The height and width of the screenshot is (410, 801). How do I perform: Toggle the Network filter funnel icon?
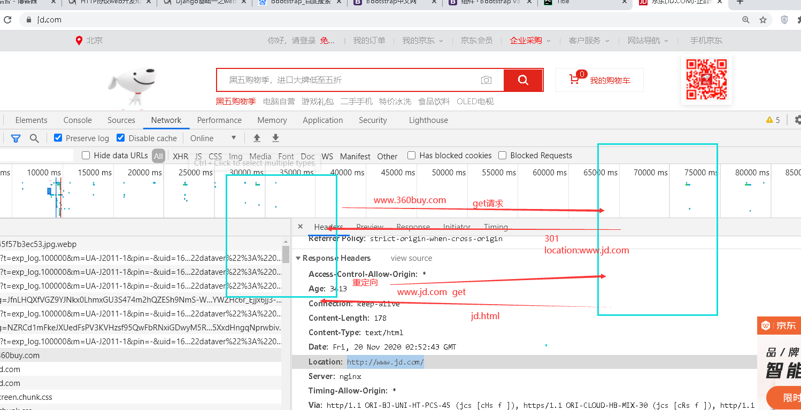pos(16,138)
